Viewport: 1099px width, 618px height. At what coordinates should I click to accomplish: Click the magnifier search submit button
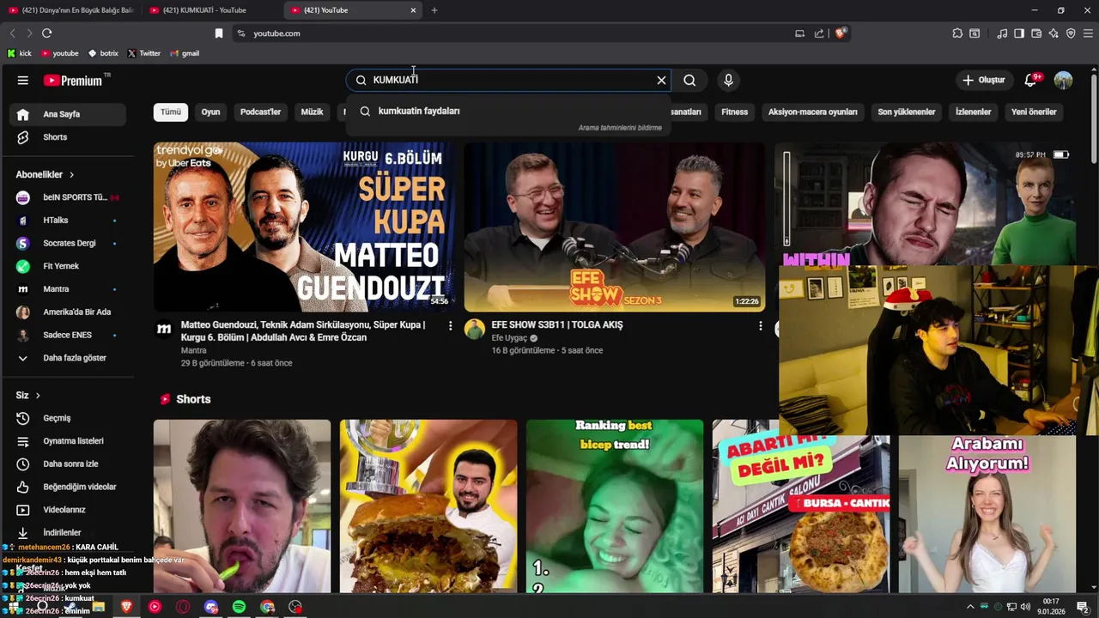coord(689,80)
